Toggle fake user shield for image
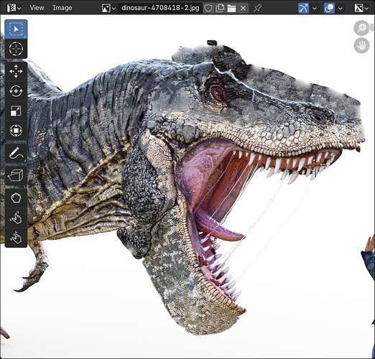This screenshot has height=359, width=375. [208, 8]
